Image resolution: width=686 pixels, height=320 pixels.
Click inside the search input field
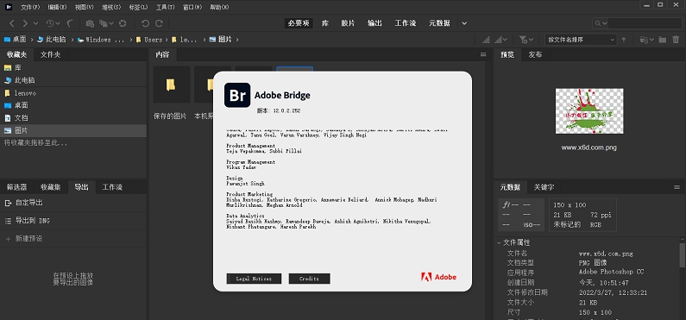(x=645, y=23)
